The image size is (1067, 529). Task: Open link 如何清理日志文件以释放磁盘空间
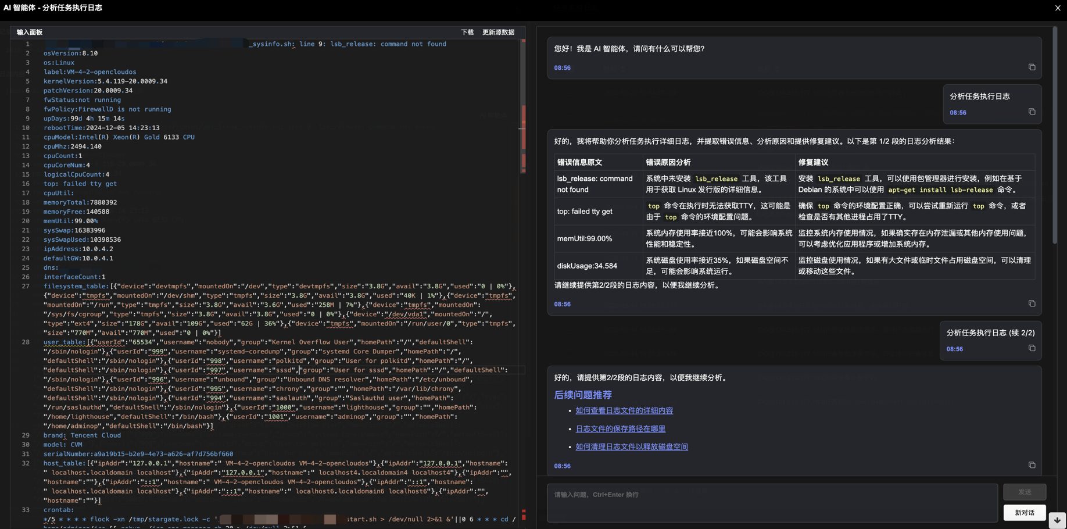pos(632,447)
